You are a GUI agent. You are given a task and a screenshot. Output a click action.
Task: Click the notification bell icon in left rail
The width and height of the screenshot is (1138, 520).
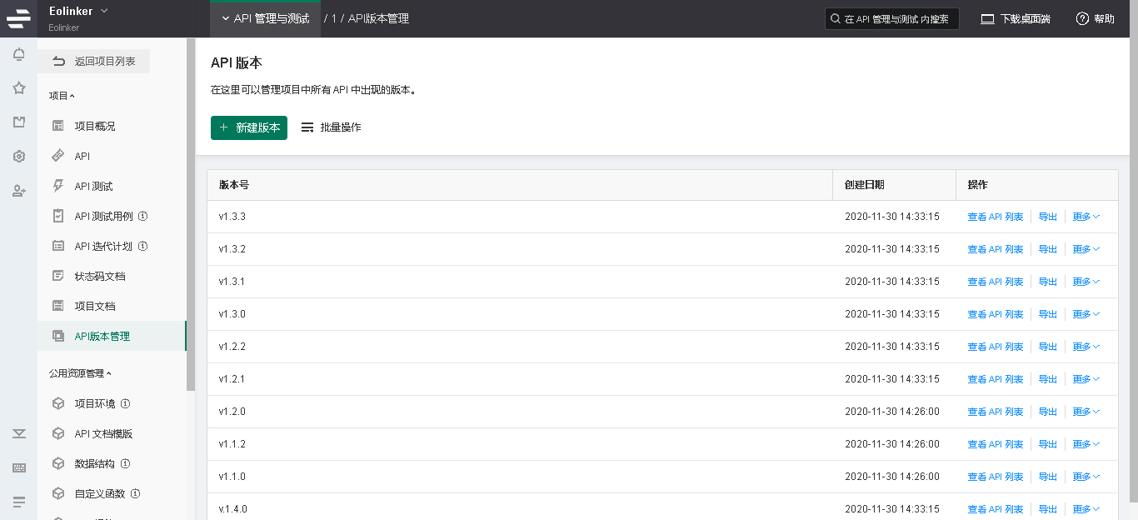coord(18,55)
